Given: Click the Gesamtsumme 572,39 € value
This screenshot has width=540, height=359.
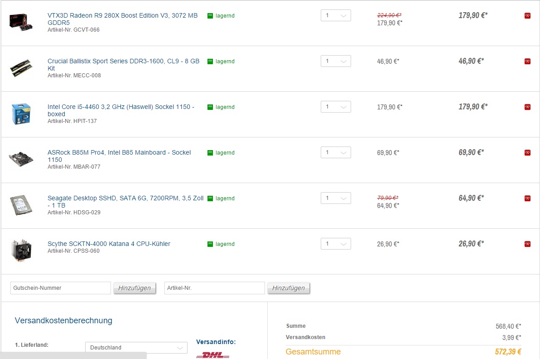Looking at the screenshot, I should (508, 352).
